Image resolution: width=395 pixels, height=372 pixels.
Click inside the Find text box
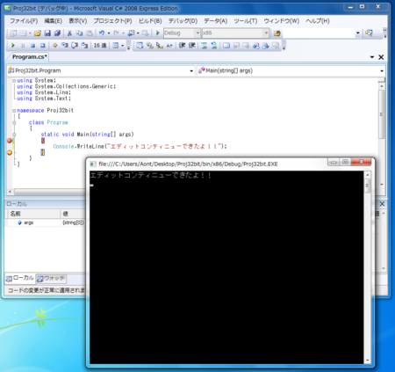pos(319,33)
